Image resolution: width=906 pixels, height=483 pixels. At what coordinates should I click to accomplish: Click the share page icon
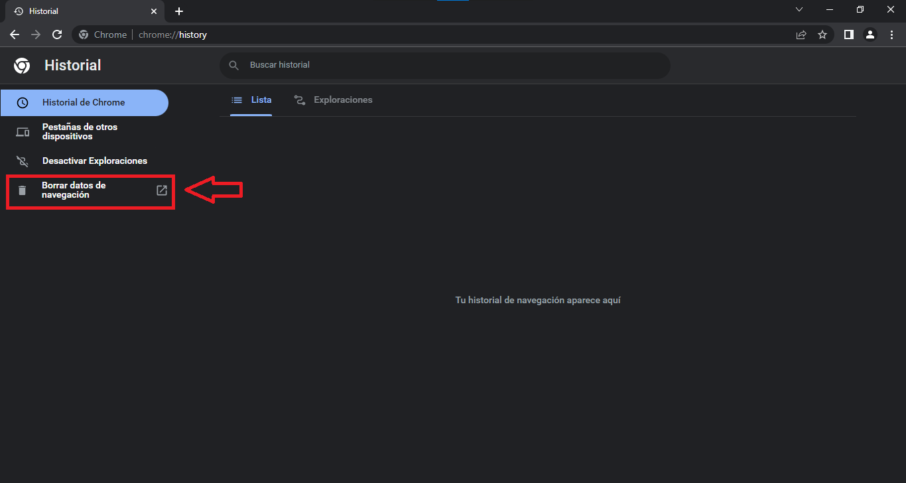[x=801, y=34]
